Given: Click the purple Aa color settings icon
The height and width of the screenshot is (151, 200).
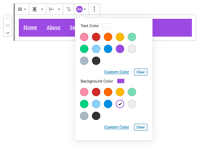Looking at the screenshot, I should (79, 9).
